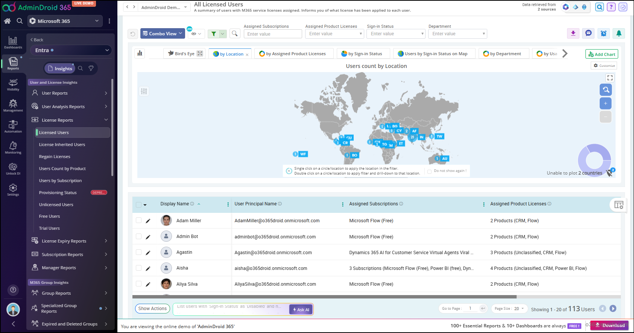The width and height of the screenshot is (634, 333).
Task: Open the Sign-in Status filter dropdown
Action: 396,34
